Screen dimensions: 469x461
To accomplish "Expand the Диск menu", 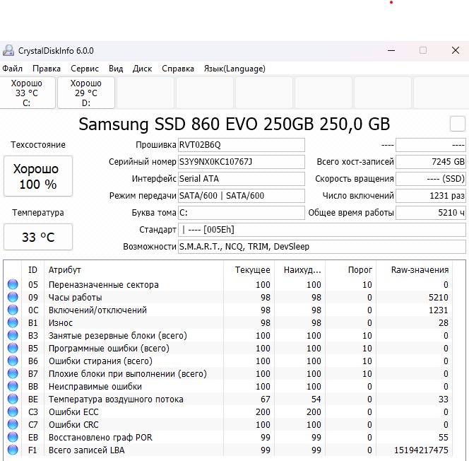I will 142,69.
